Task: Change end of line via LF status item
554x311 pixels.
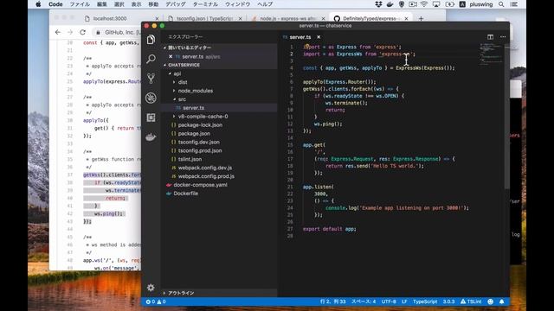Action: coord(404,301)
